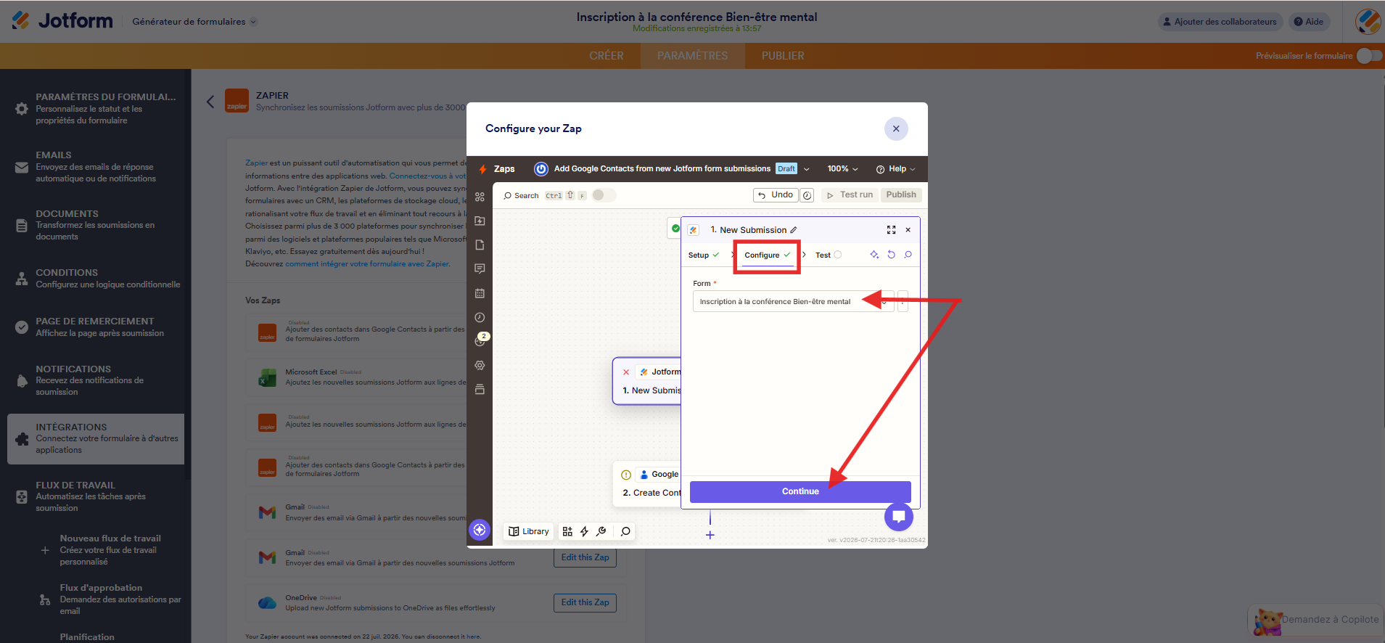The height and width of the screenshot is (643, 1385).
Task: Click the AI sparkle icon in step panel
Action: tap(874, 255)
